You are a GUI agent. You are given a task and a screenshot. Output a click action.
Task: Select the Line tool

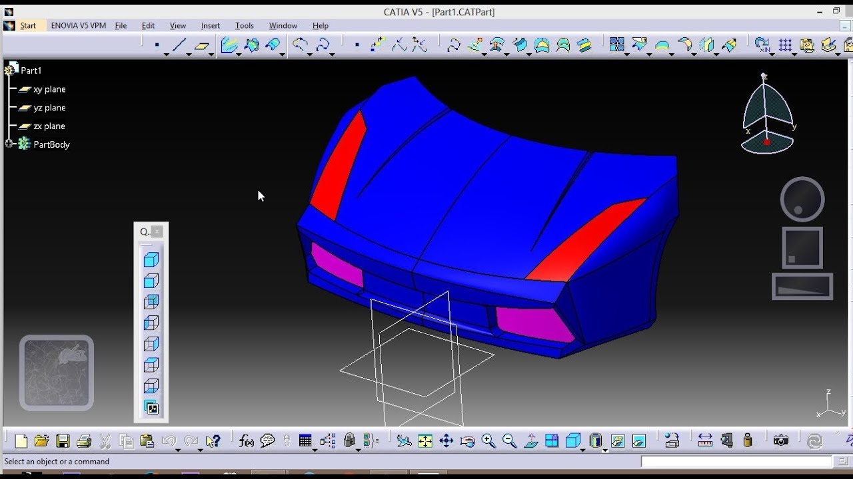179,45
